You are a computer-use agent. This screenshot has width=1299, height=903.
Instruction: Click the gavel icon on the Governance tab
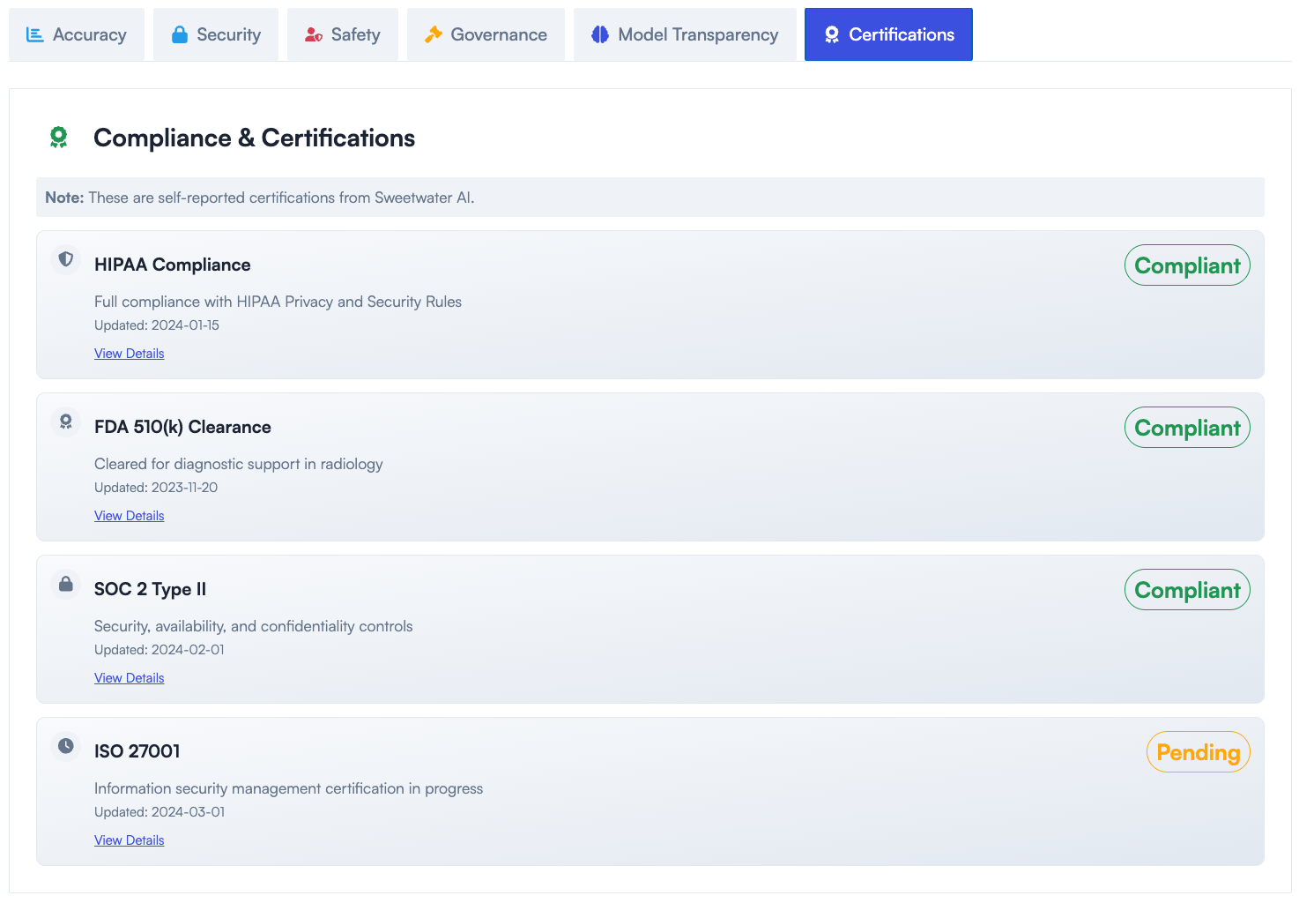(x=432, y=34)
